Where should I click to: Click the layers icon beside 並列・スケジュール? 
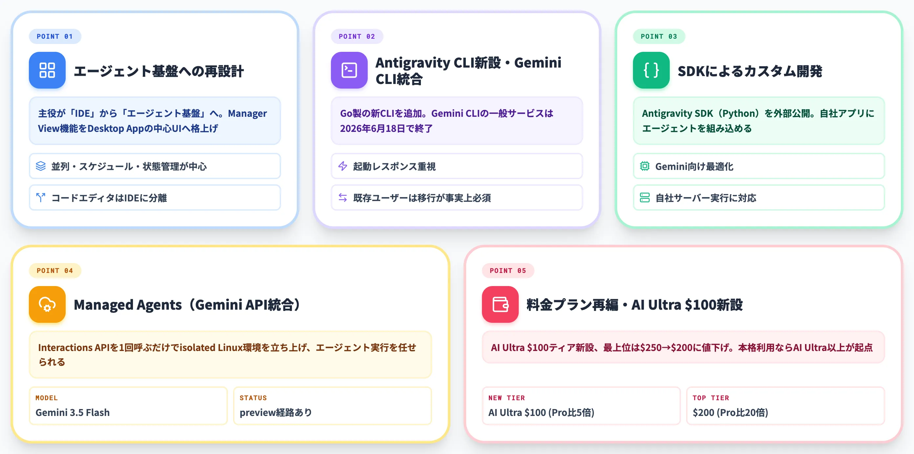coord(41,166)
